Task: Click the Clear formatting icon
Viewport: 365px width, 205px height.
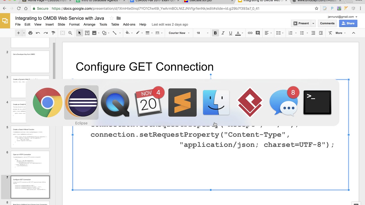Action: [x=330, y=33]
